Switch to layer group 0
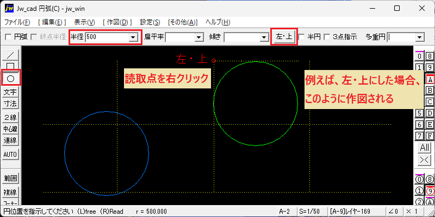435x217 pixels. (420, 56)
